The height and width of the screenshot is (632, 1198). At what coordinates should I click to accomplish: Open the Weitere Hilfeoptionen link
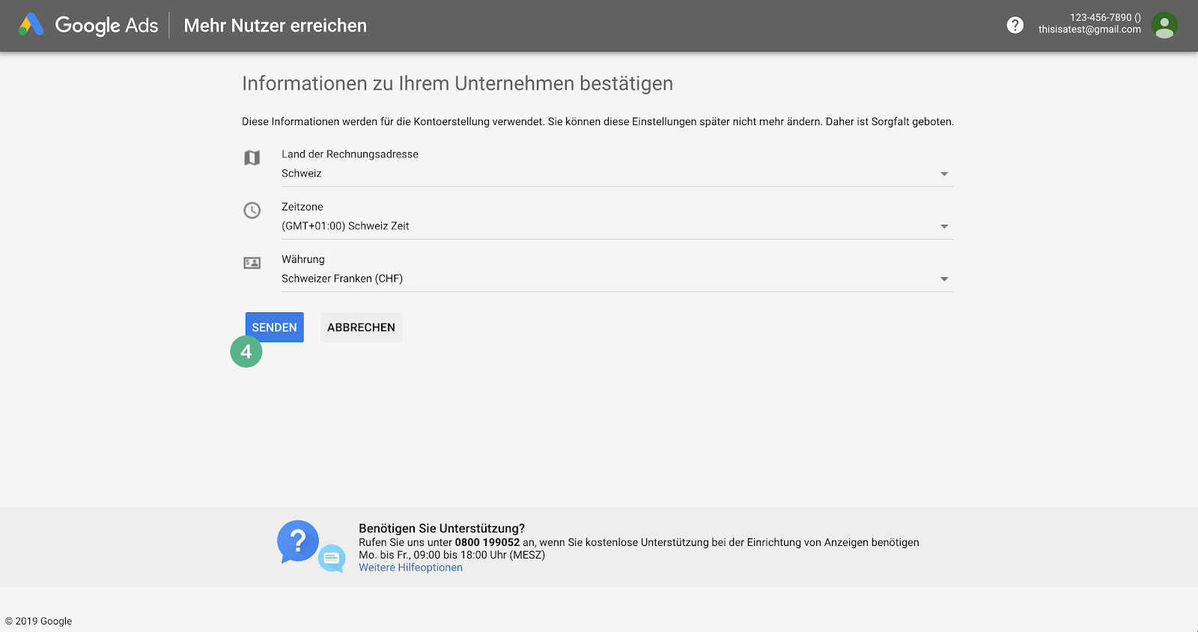click(410, 568)
